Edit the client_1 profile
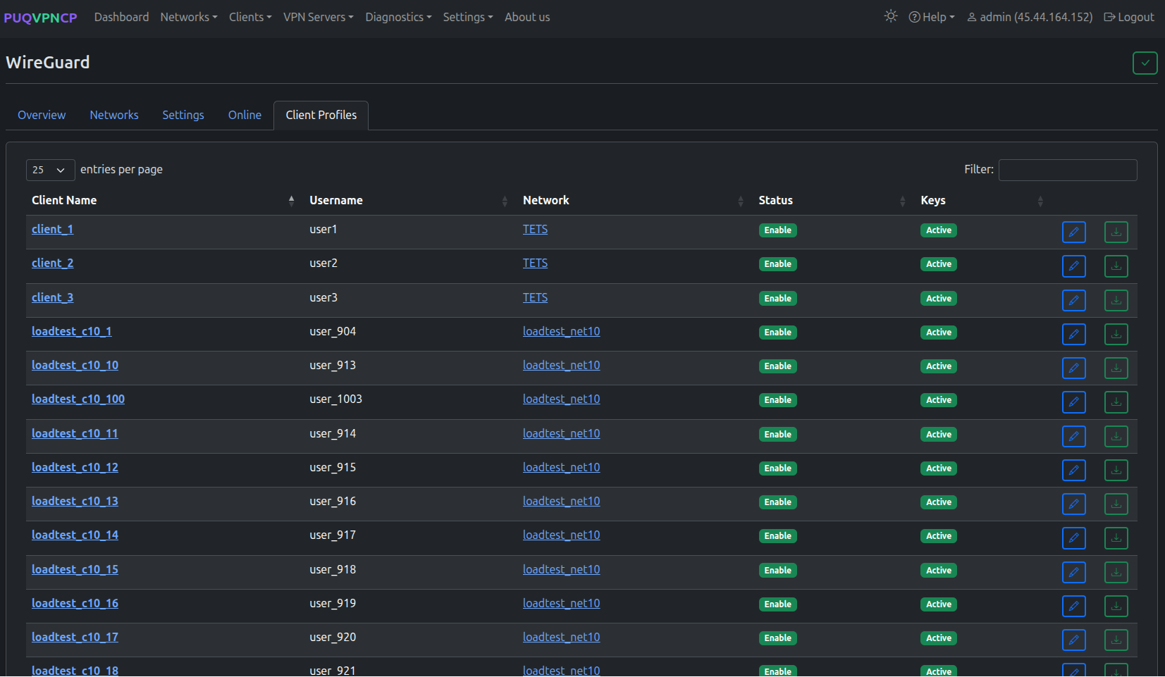Viewport: 1165px width, 677px height. [x=1074, y=232]
